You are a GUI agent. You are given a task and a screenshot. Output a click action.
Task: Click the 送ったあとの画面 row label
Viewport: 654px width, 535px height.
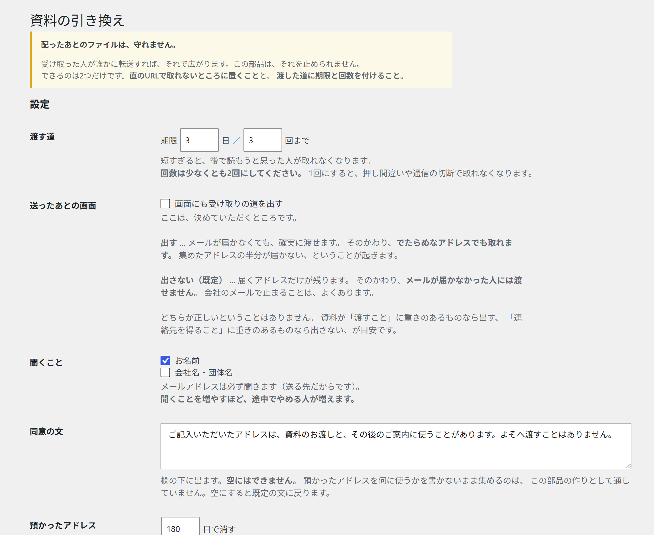(63, 206)
